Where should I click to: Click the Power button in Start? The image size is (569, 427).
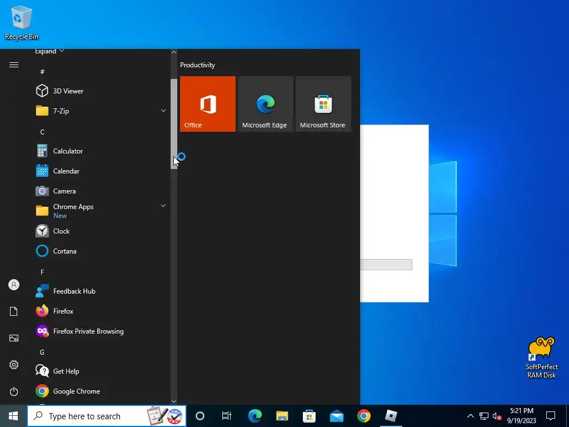[x=14, y=391]
